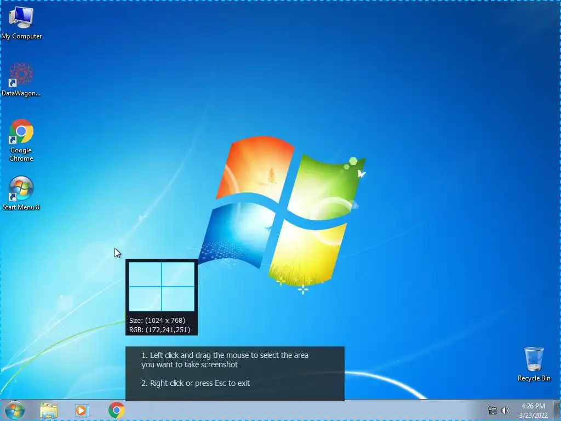The height and width of the screenshot is (421, 561).
Task: Open the My Computer desktop icon
Action: point(21,22)
